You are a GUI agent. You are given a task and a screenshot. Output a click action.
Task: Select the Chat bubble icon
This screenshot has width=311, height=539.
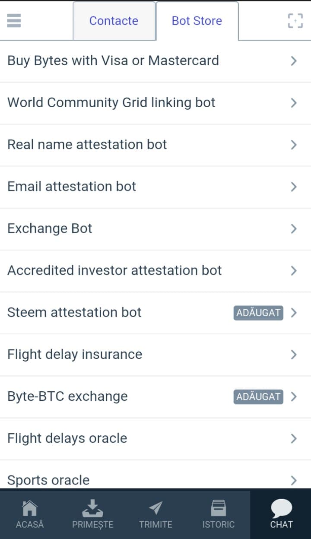tap(281, 509)
